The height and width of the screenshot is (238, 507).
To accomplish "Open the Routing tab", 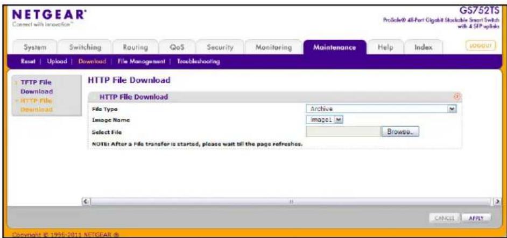I will (x=135, y=47).
